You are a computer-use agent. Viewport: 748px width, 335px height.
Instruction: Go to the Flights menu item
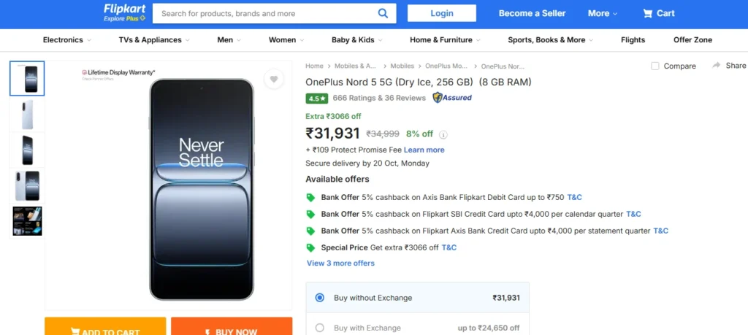pos(633,40)
